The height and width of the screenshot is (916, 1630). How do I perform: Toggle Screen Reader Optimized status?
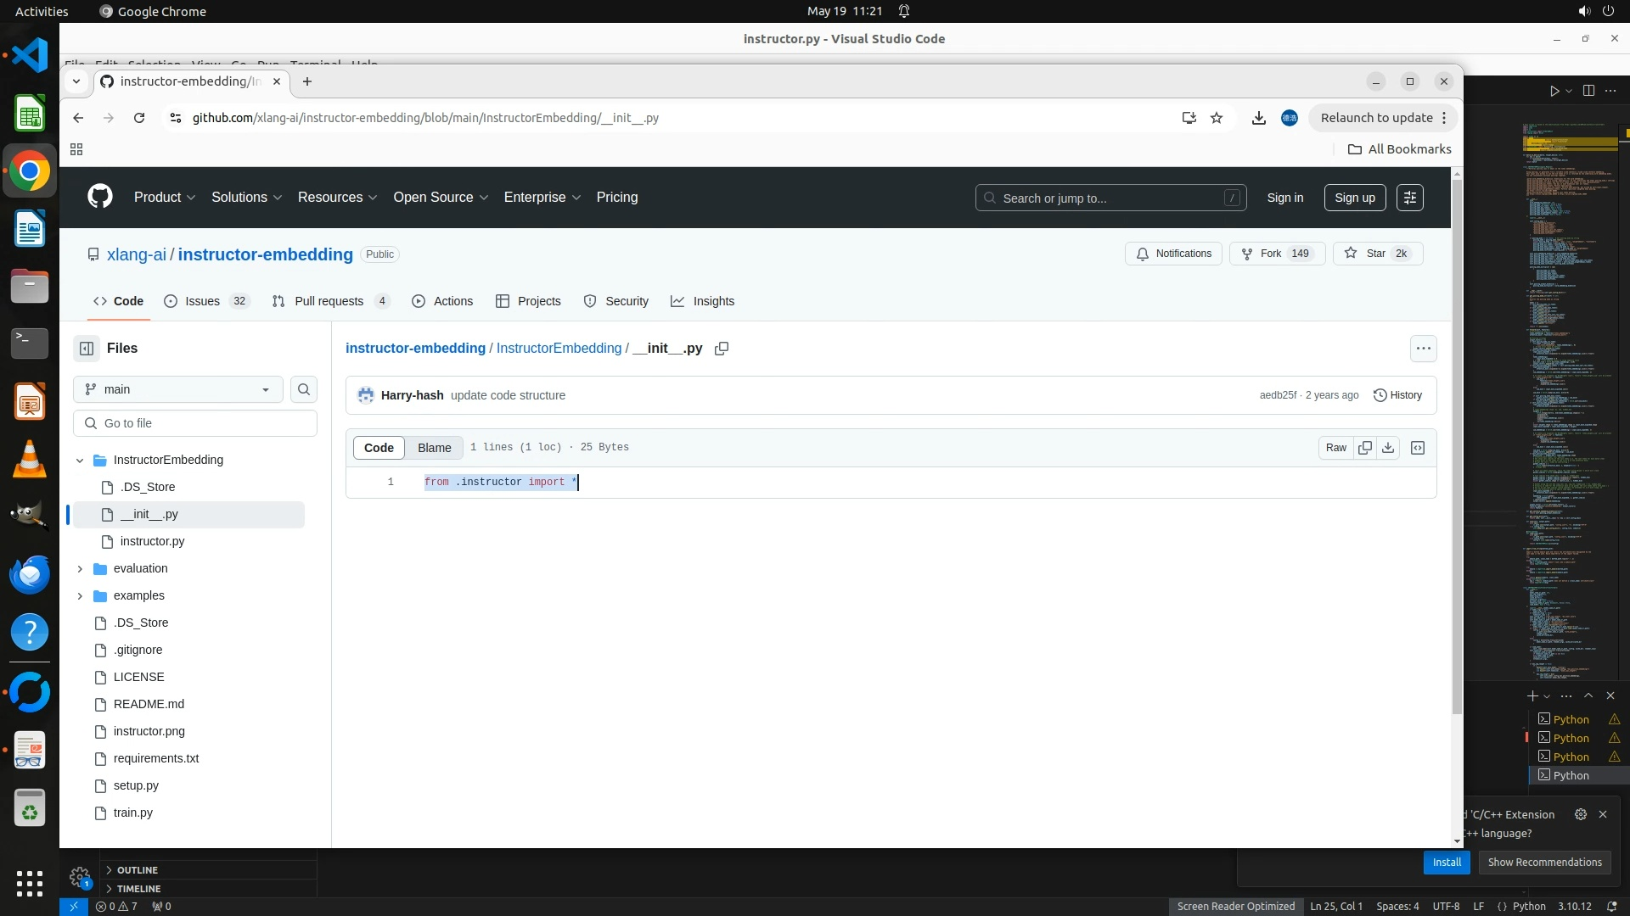click(x=1235, y=906)
